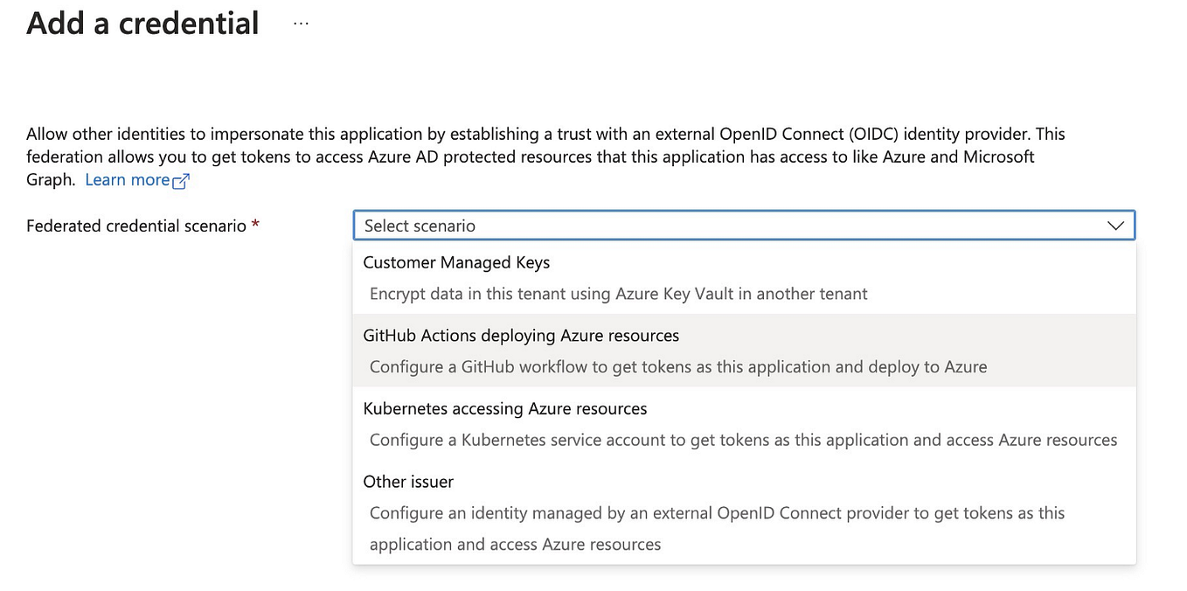
Task: Click inside the Select scenario input field
Action: pyautogui.click(x=612, y=226)
